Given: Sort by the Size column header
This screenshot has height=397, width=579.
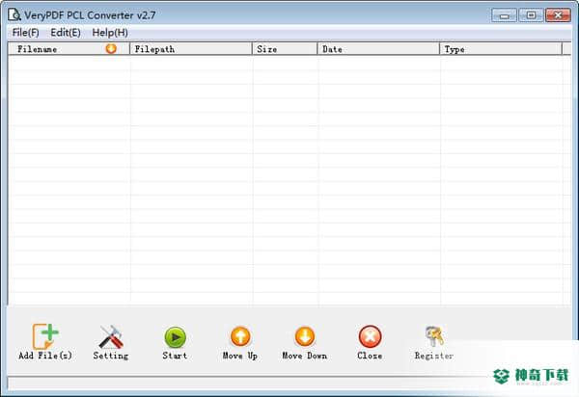Looking at the screenshot, I should tap(285, 48).
